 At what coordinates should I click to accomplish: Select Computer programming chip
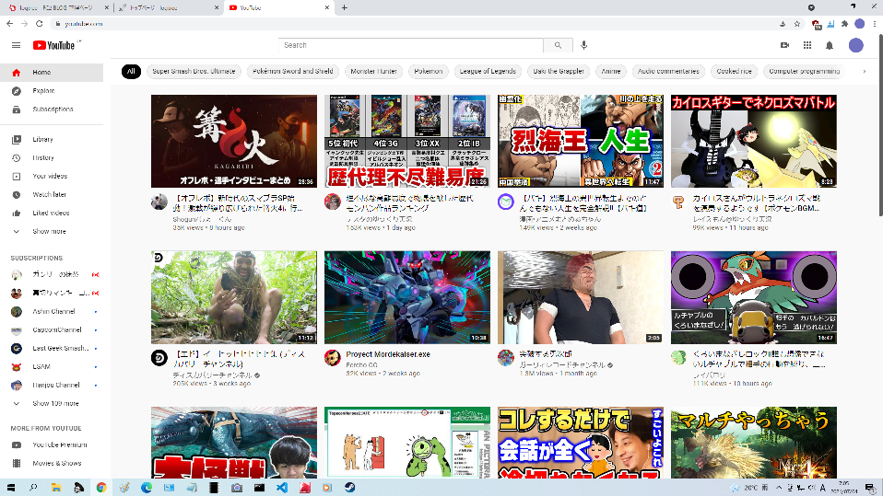(x=804, y=72)
